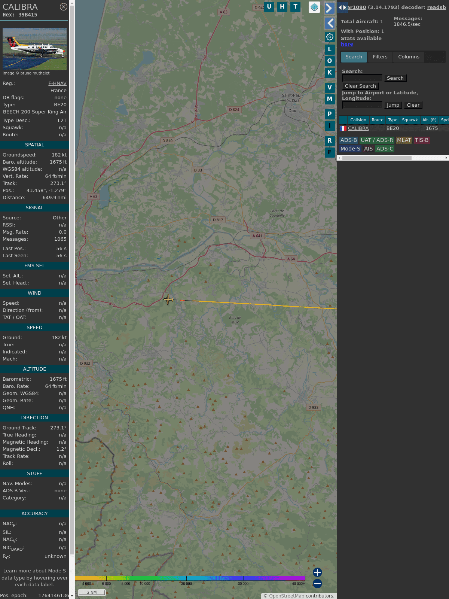Toggle the T map button
The image size is (449, 599).
click(295, 7)
